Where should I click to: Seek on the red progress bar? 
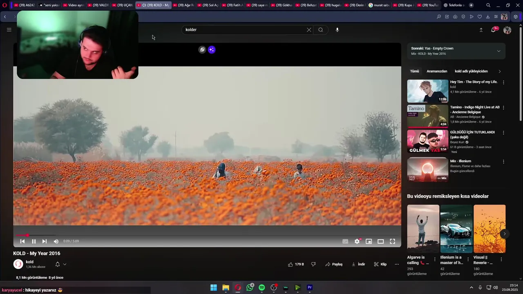tap(207, 235)
